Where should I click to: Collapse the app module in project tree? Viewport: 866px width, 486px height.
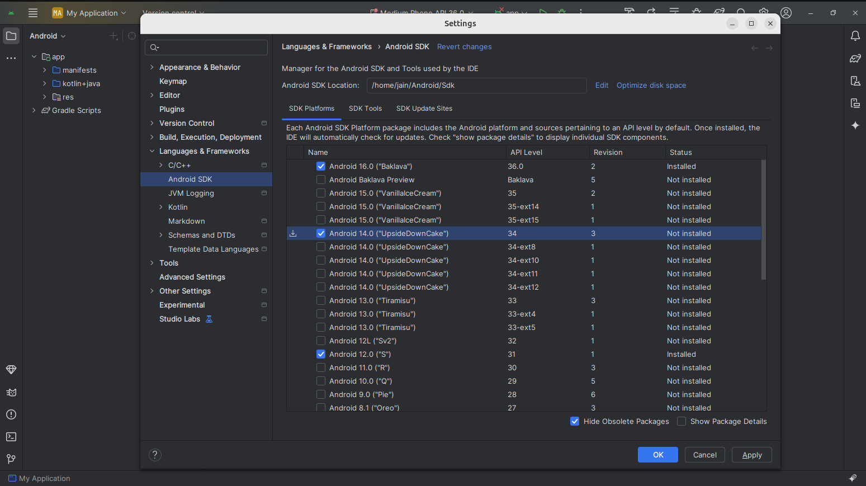point(34,56)
